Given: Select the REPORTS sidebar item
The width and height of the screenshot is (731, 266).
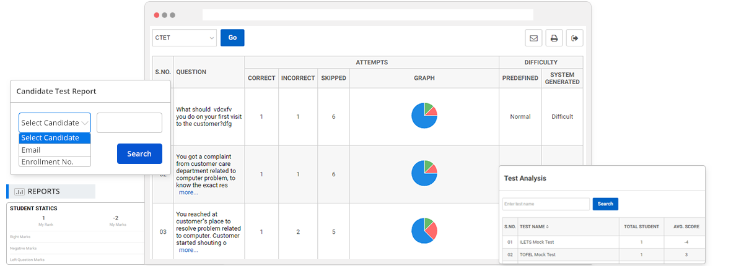Looking at the screenshot, I should point(51,192).
